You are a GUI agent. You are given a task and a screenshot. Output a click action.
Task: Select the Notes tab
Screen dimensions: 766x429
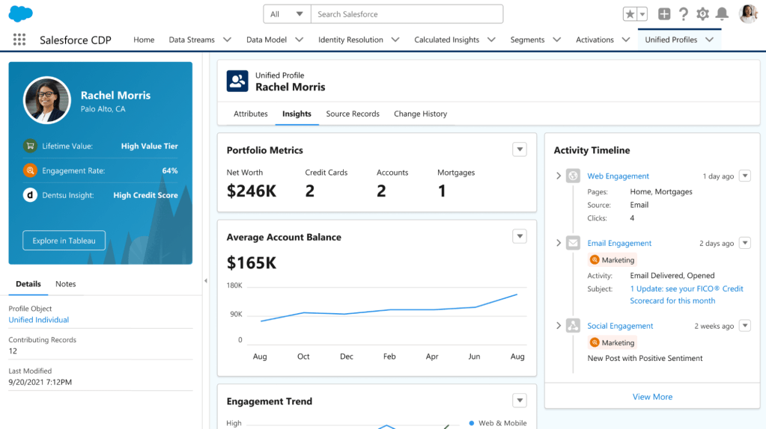(65, 284)
